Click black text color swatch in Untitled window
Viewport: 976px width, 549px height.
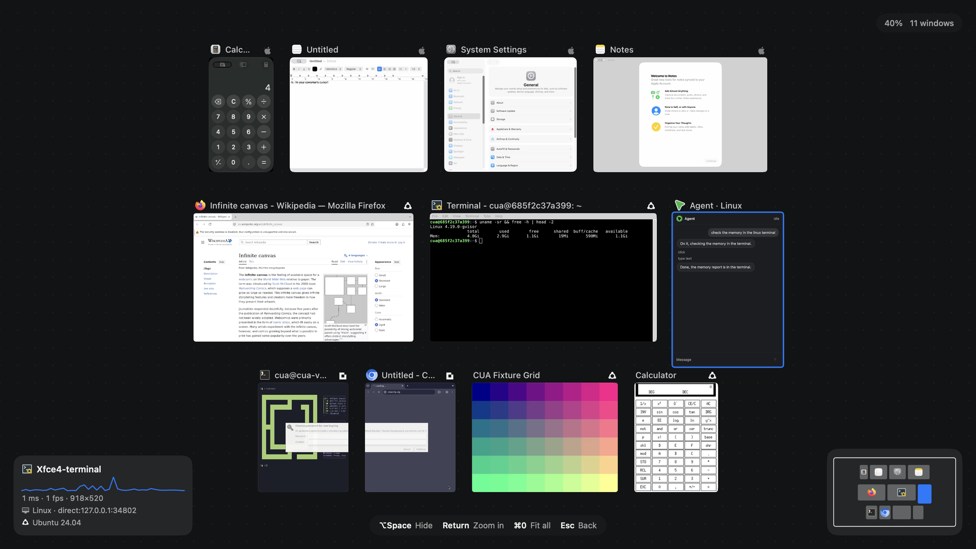(315, 69)
